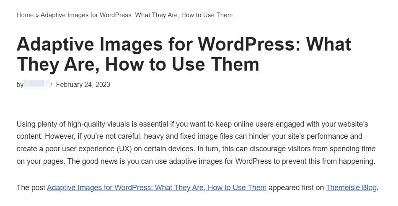Screen dimensions: 398x206
Task: Click the word 'by' in the byline
Action: point(20,84)
